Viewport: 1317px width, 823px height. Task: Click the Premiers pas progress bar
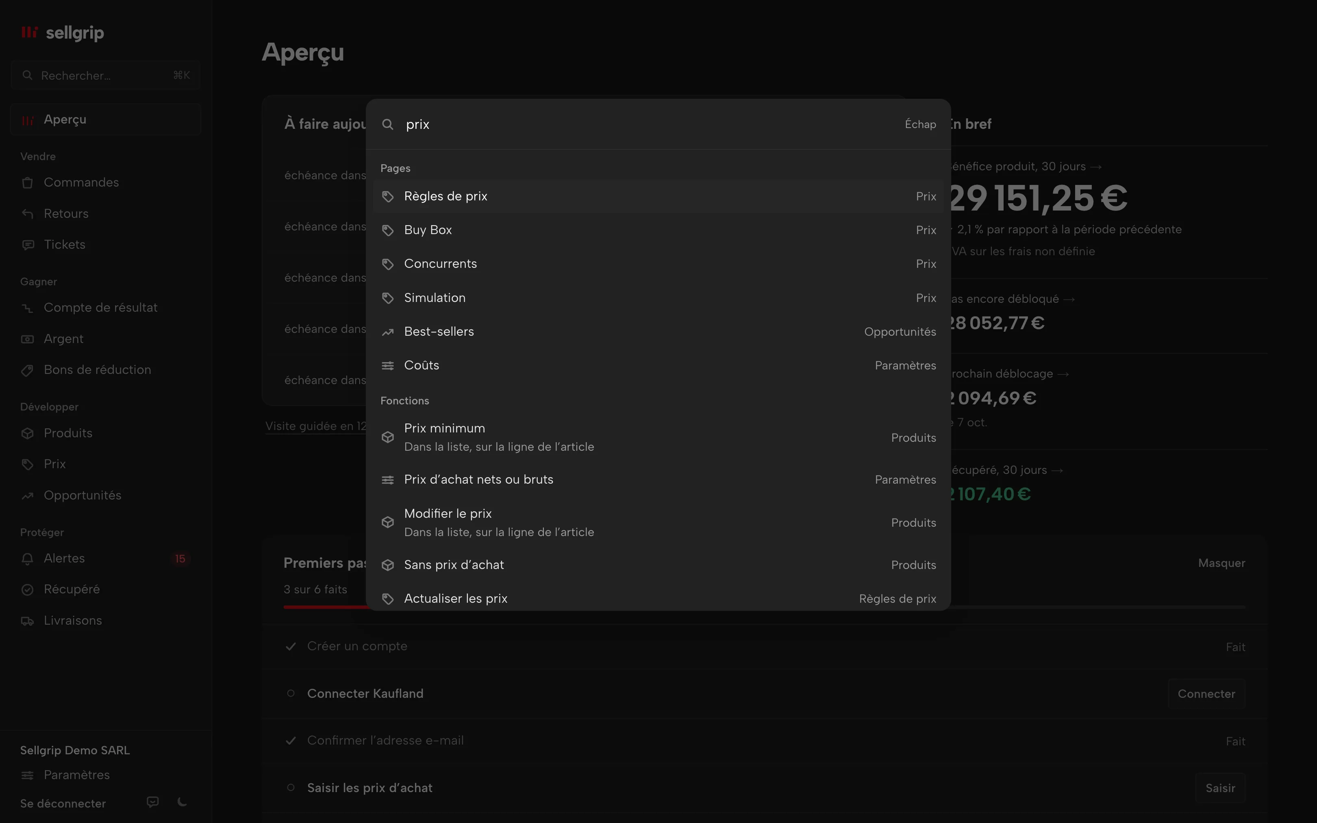coord(764,606)
